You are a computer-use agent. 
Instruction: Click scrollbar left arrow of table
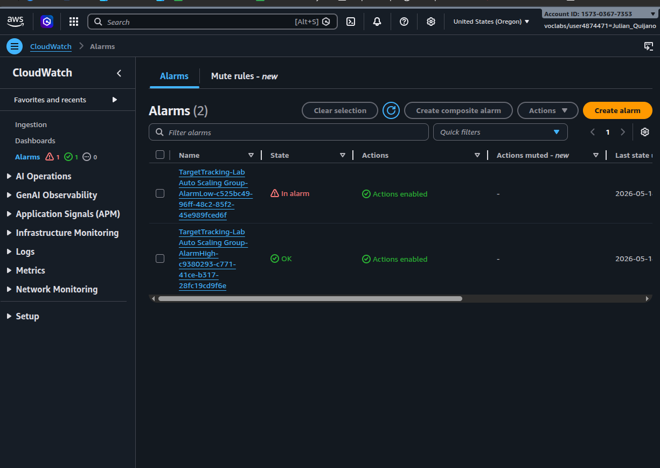[x=154, y=298]
